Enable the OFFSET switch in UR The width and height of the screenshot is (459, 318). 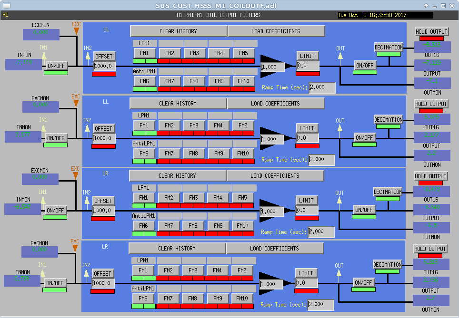click(103, 201)
